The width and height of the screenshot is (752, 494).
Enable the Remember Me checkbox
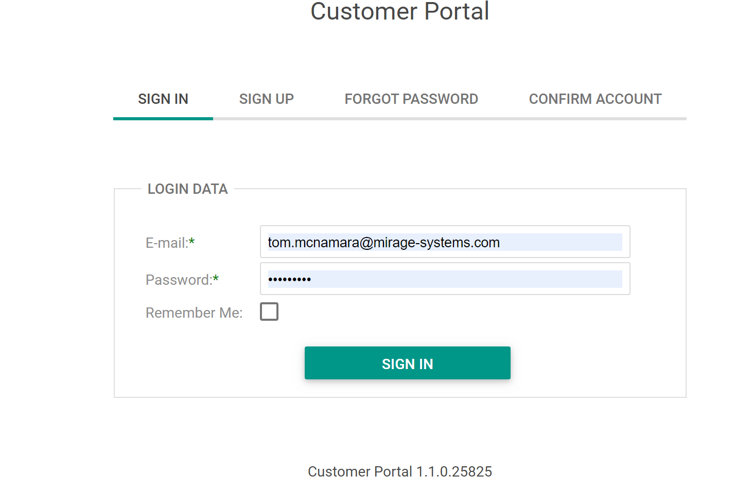click(x=269, y=312)
